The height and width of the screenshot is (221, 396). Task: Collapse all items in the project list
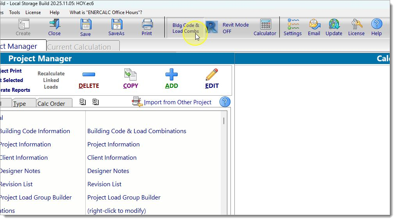click(83, 102)
